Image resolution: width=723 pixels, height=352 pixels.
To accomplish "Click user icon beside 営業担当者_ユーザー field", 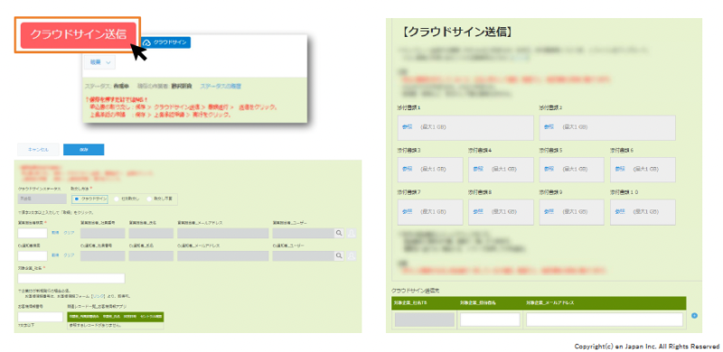I will click(x=351, y=233).
